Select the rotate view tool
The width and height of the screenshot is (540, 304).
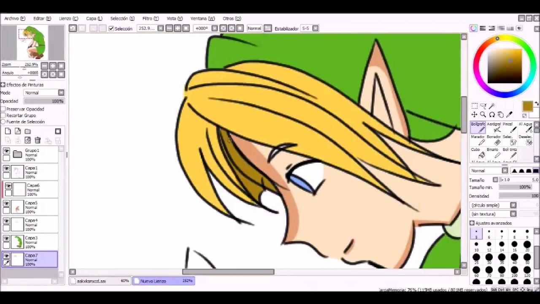click(x=492, y=114)
